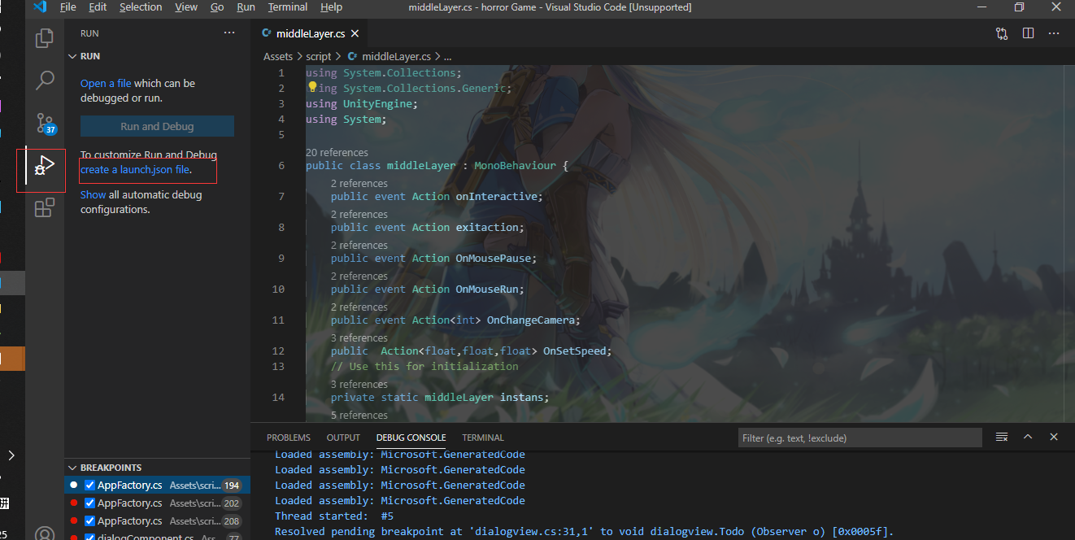Switch to the PROBLEMS tab
This screenshot has height=540, width=1075.
point(289,438)
